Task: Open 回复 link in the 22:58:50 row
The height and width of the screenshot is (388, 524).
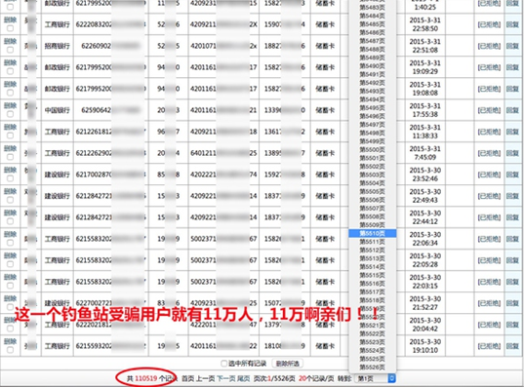Action: pos(512,24)
